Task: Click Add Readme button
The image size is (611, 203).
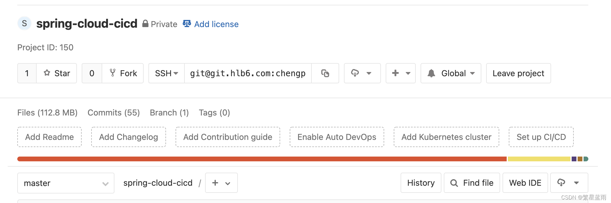Action: 49,137
